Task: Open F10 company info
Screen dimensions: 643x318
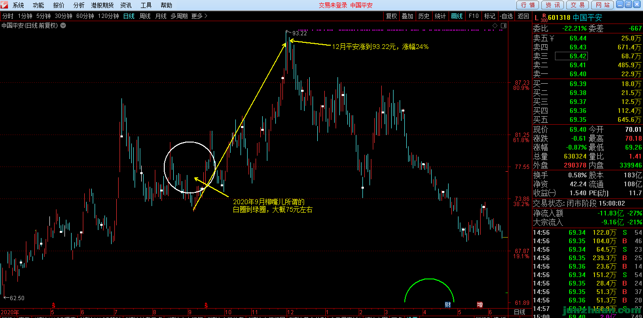Action: click(474, 16)
